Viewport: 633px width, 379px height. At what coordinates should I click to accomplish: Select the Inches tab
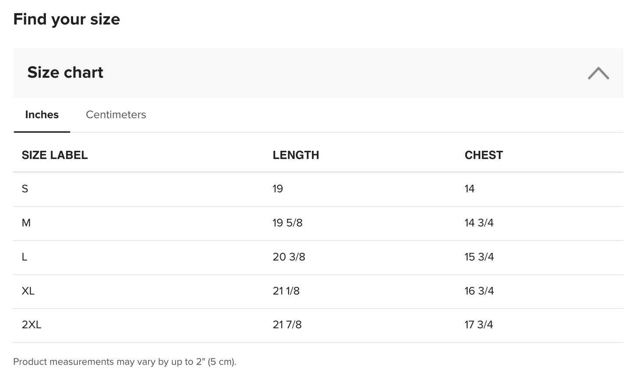tap(42, 115)
